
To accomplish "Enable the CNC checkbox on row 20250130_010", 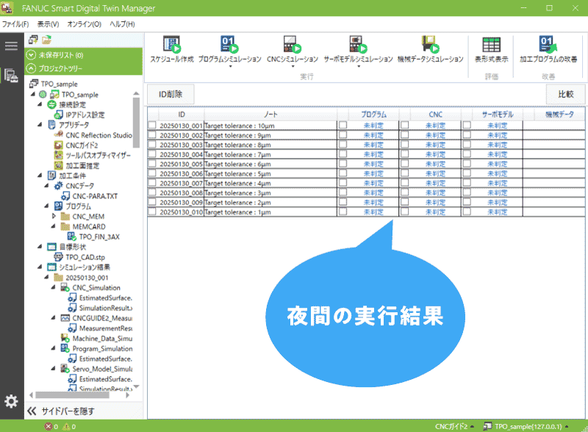I will (x=404, y=212).
